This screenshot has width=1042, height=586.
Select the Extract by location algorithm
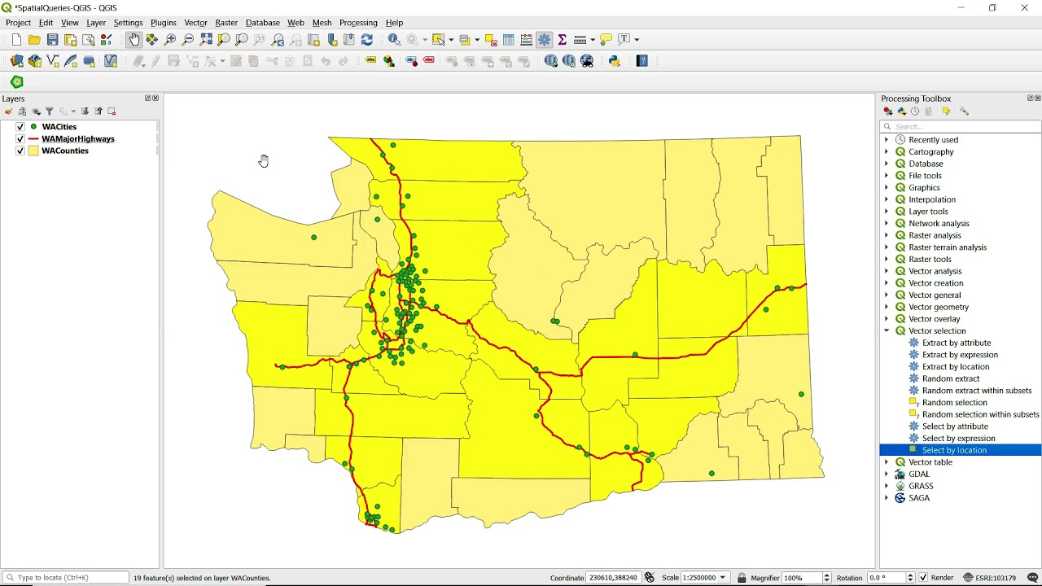956,366
